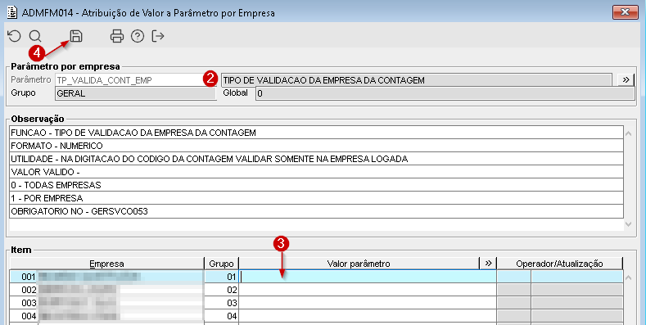646x325 pixels.
Task: Click the parameter description field
Action: pyautogui.click(x=417, y=80)
